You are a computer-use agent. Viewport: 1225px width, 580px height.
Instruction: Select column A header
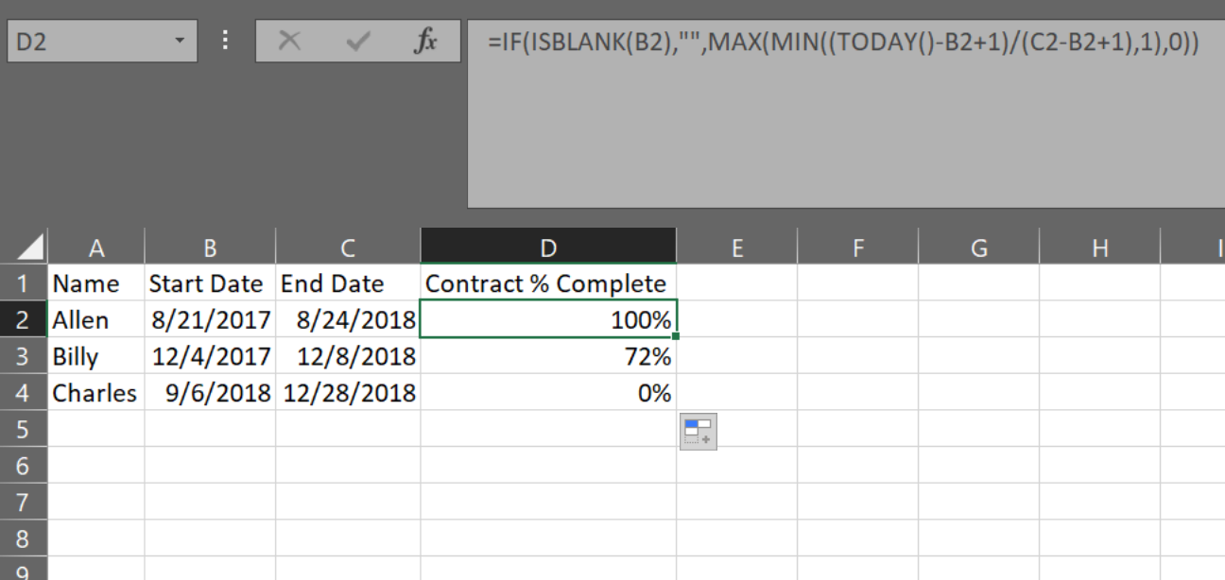(95, 247)
